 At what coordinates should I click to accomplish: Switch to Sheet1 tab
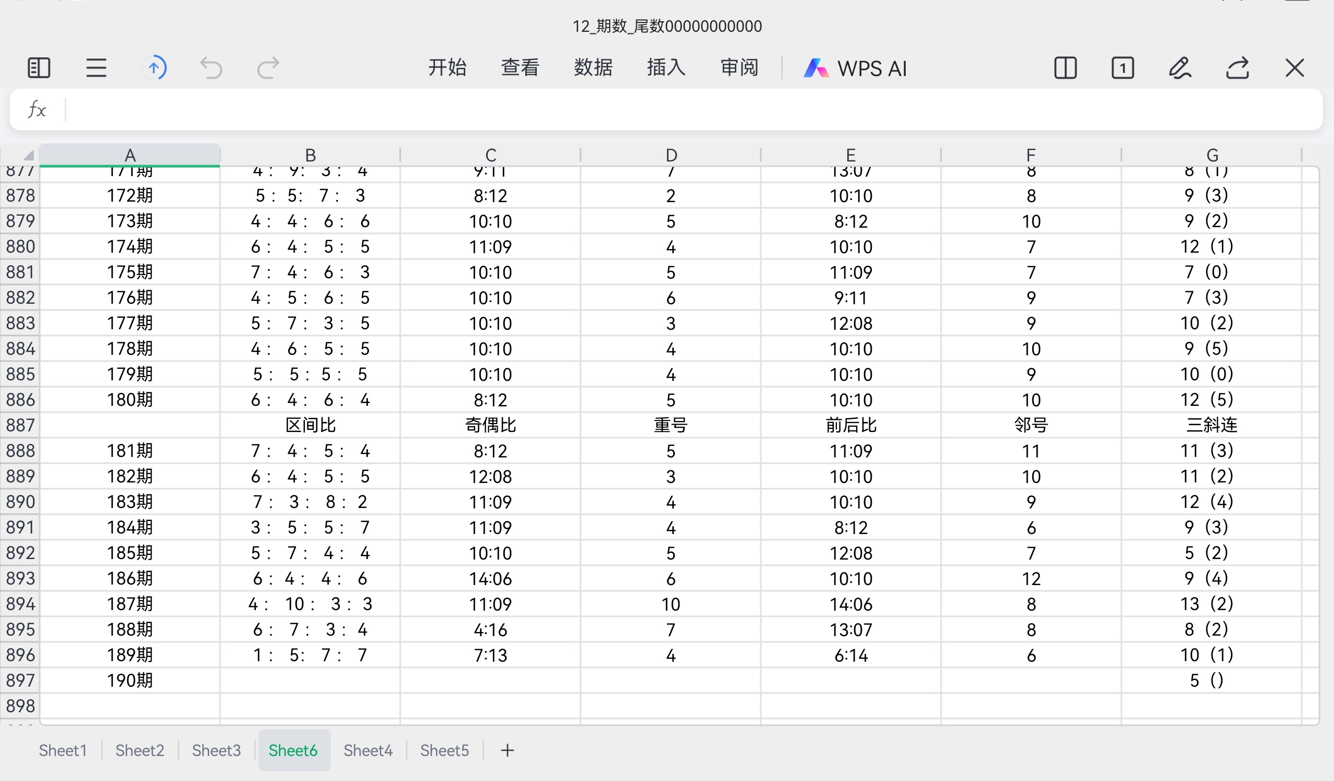[x=63, y=750]
